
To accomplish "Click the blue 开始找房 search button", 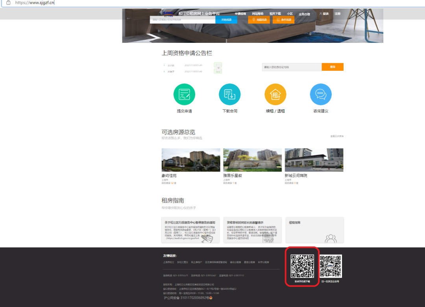I will 226,19.
